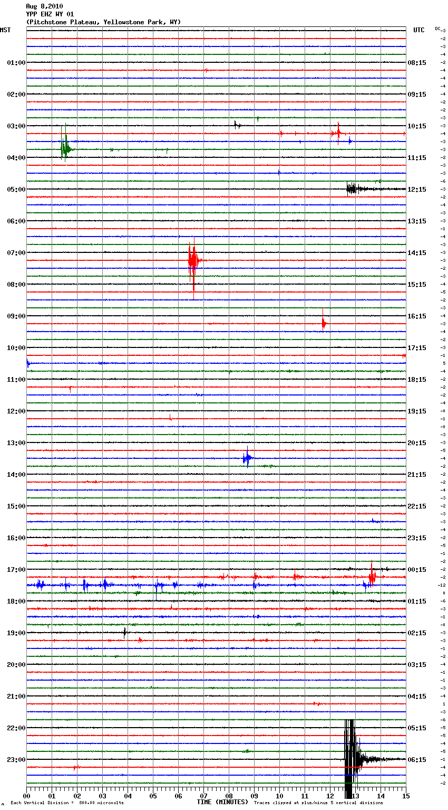Viewport: 448px width, 810px height.
Task: Select the 23:00 MST time label
Action: [16, 760]
